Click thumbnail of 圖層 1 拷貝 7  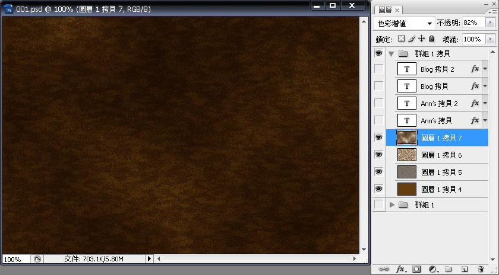(407, 137)
